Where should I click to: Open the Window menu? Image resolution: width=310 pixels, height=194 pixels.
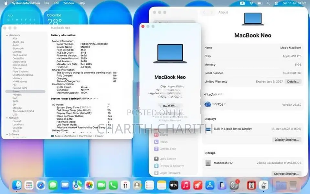point(69,3)
